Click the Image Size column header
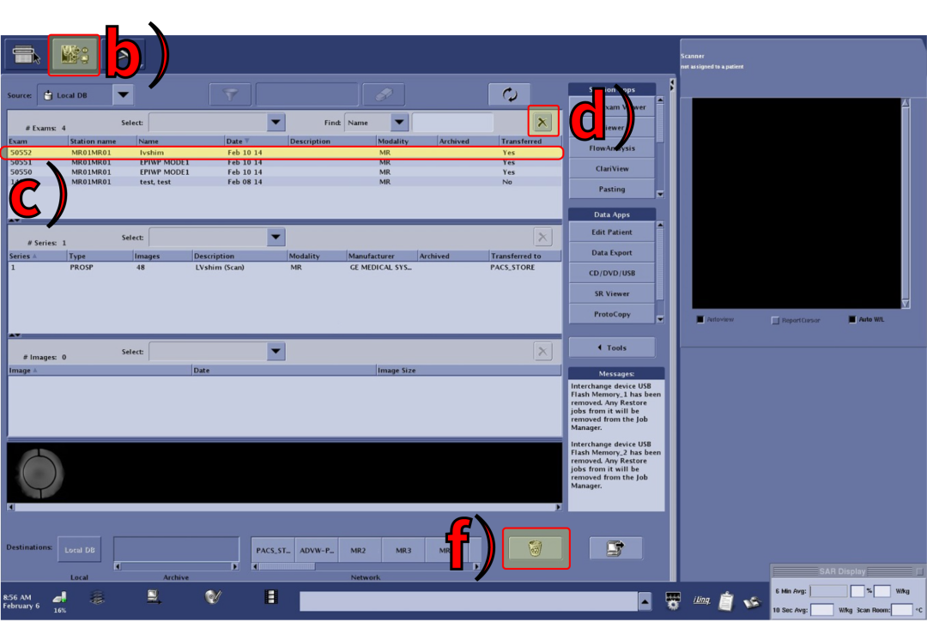The image size is (927, 622). [x=469, y=371]
